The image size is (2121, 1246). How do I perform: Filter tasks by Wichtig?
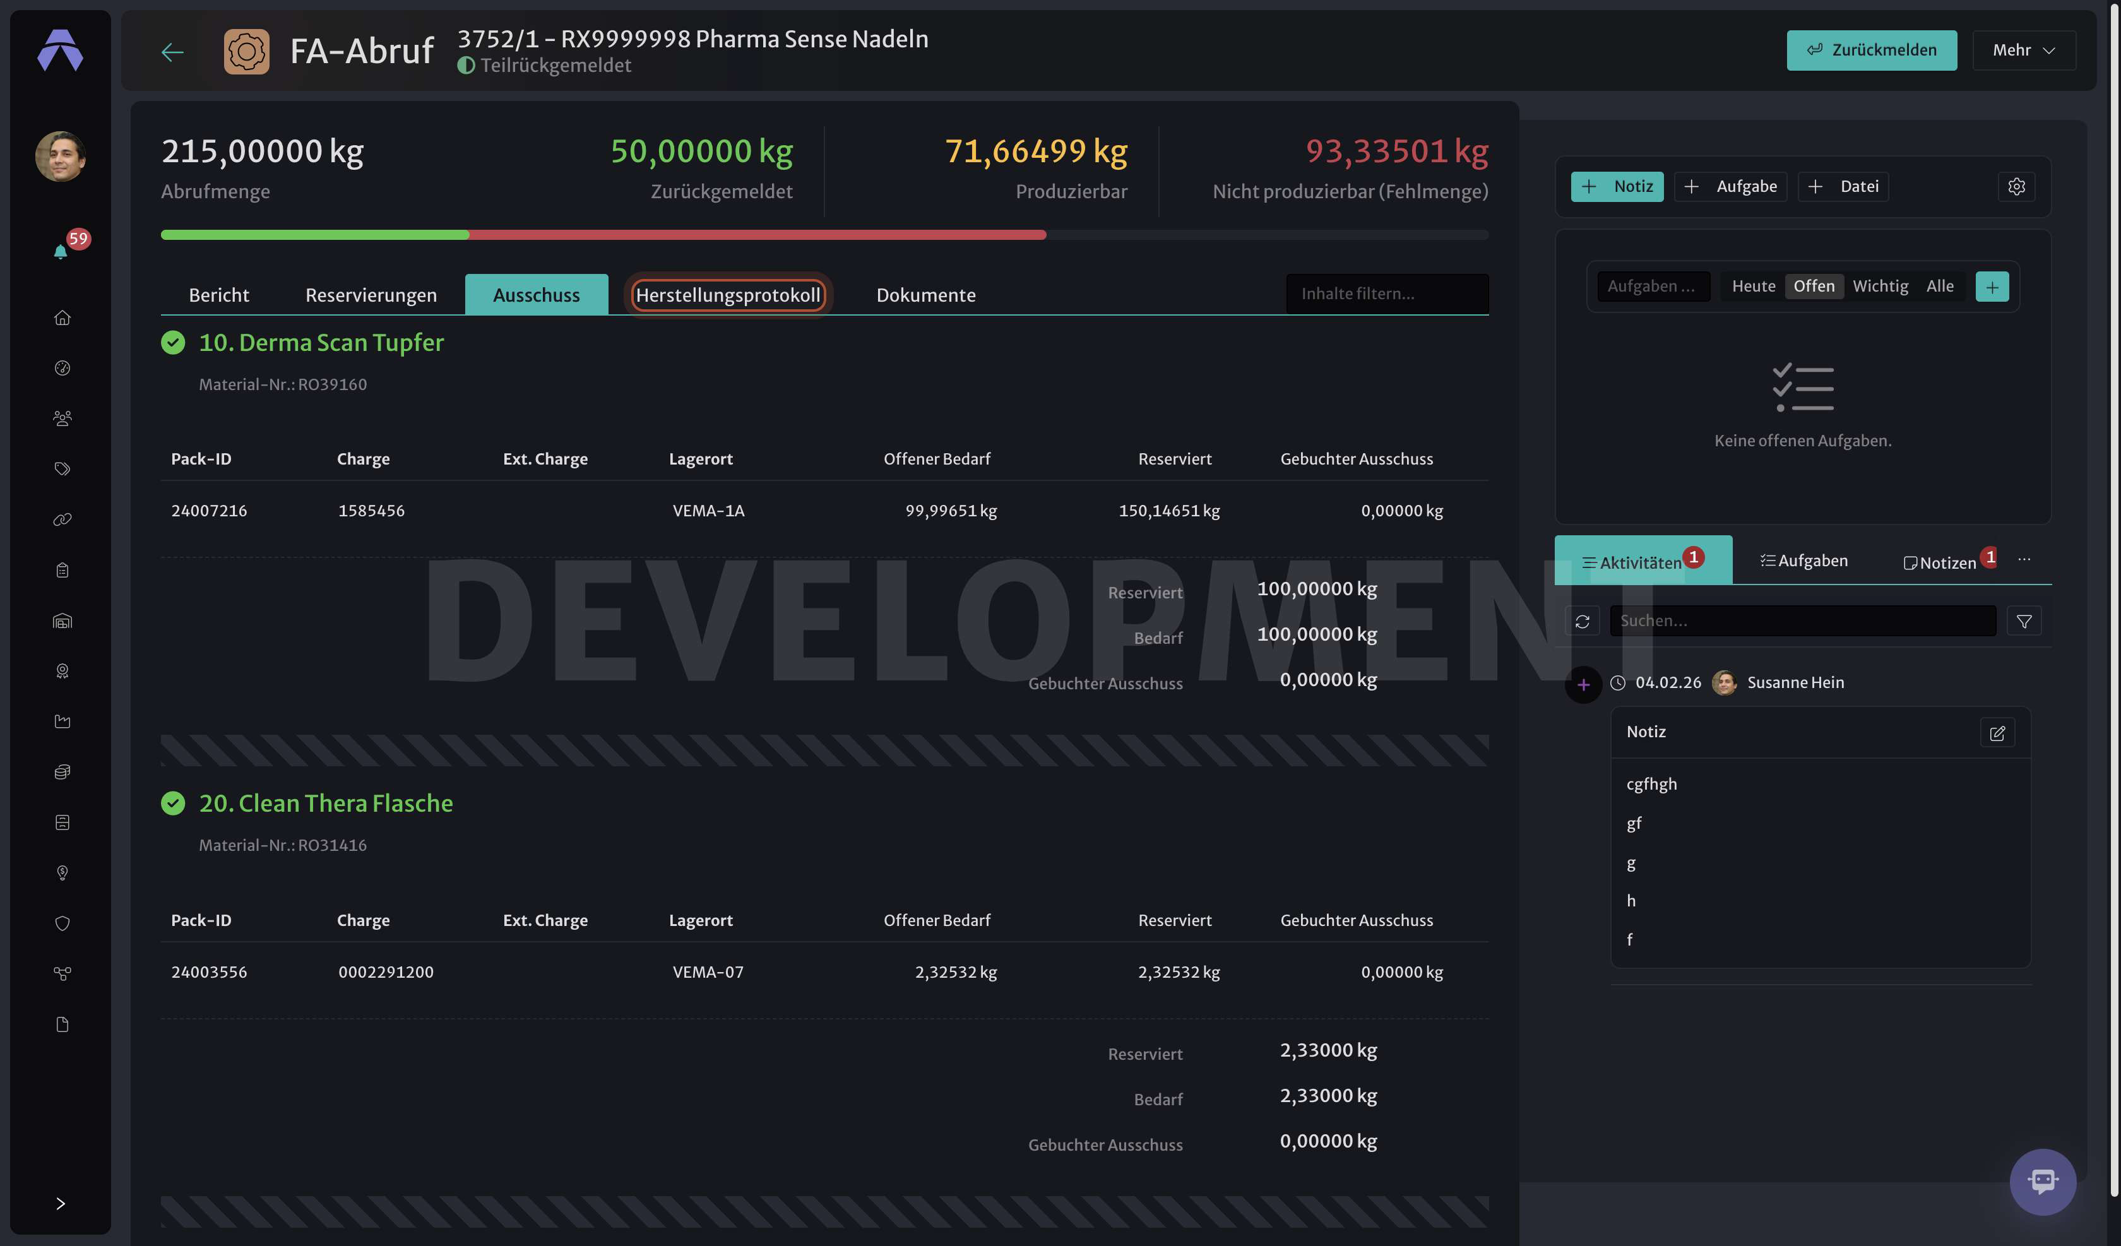(x=1880, y=286)
